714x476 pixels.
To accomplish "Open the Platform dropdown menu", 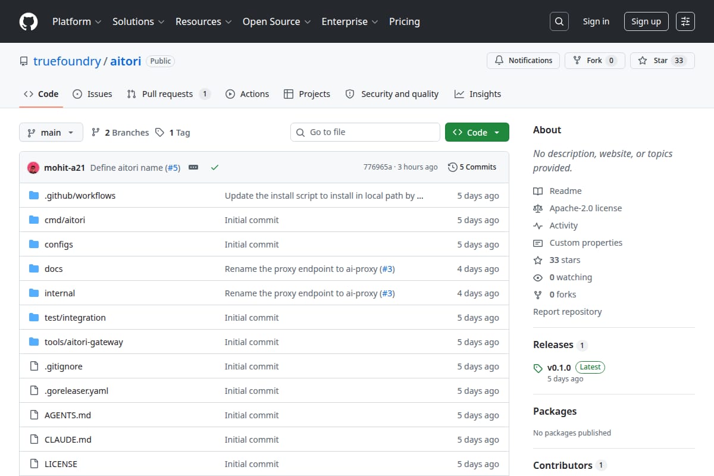I will (x=76, y=21).
